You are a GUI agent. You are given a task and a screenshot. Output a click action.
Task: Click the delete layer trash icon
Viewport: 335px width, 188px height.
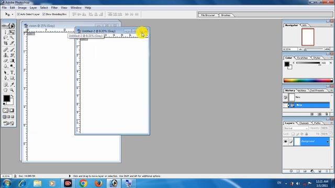click(327, 171)
